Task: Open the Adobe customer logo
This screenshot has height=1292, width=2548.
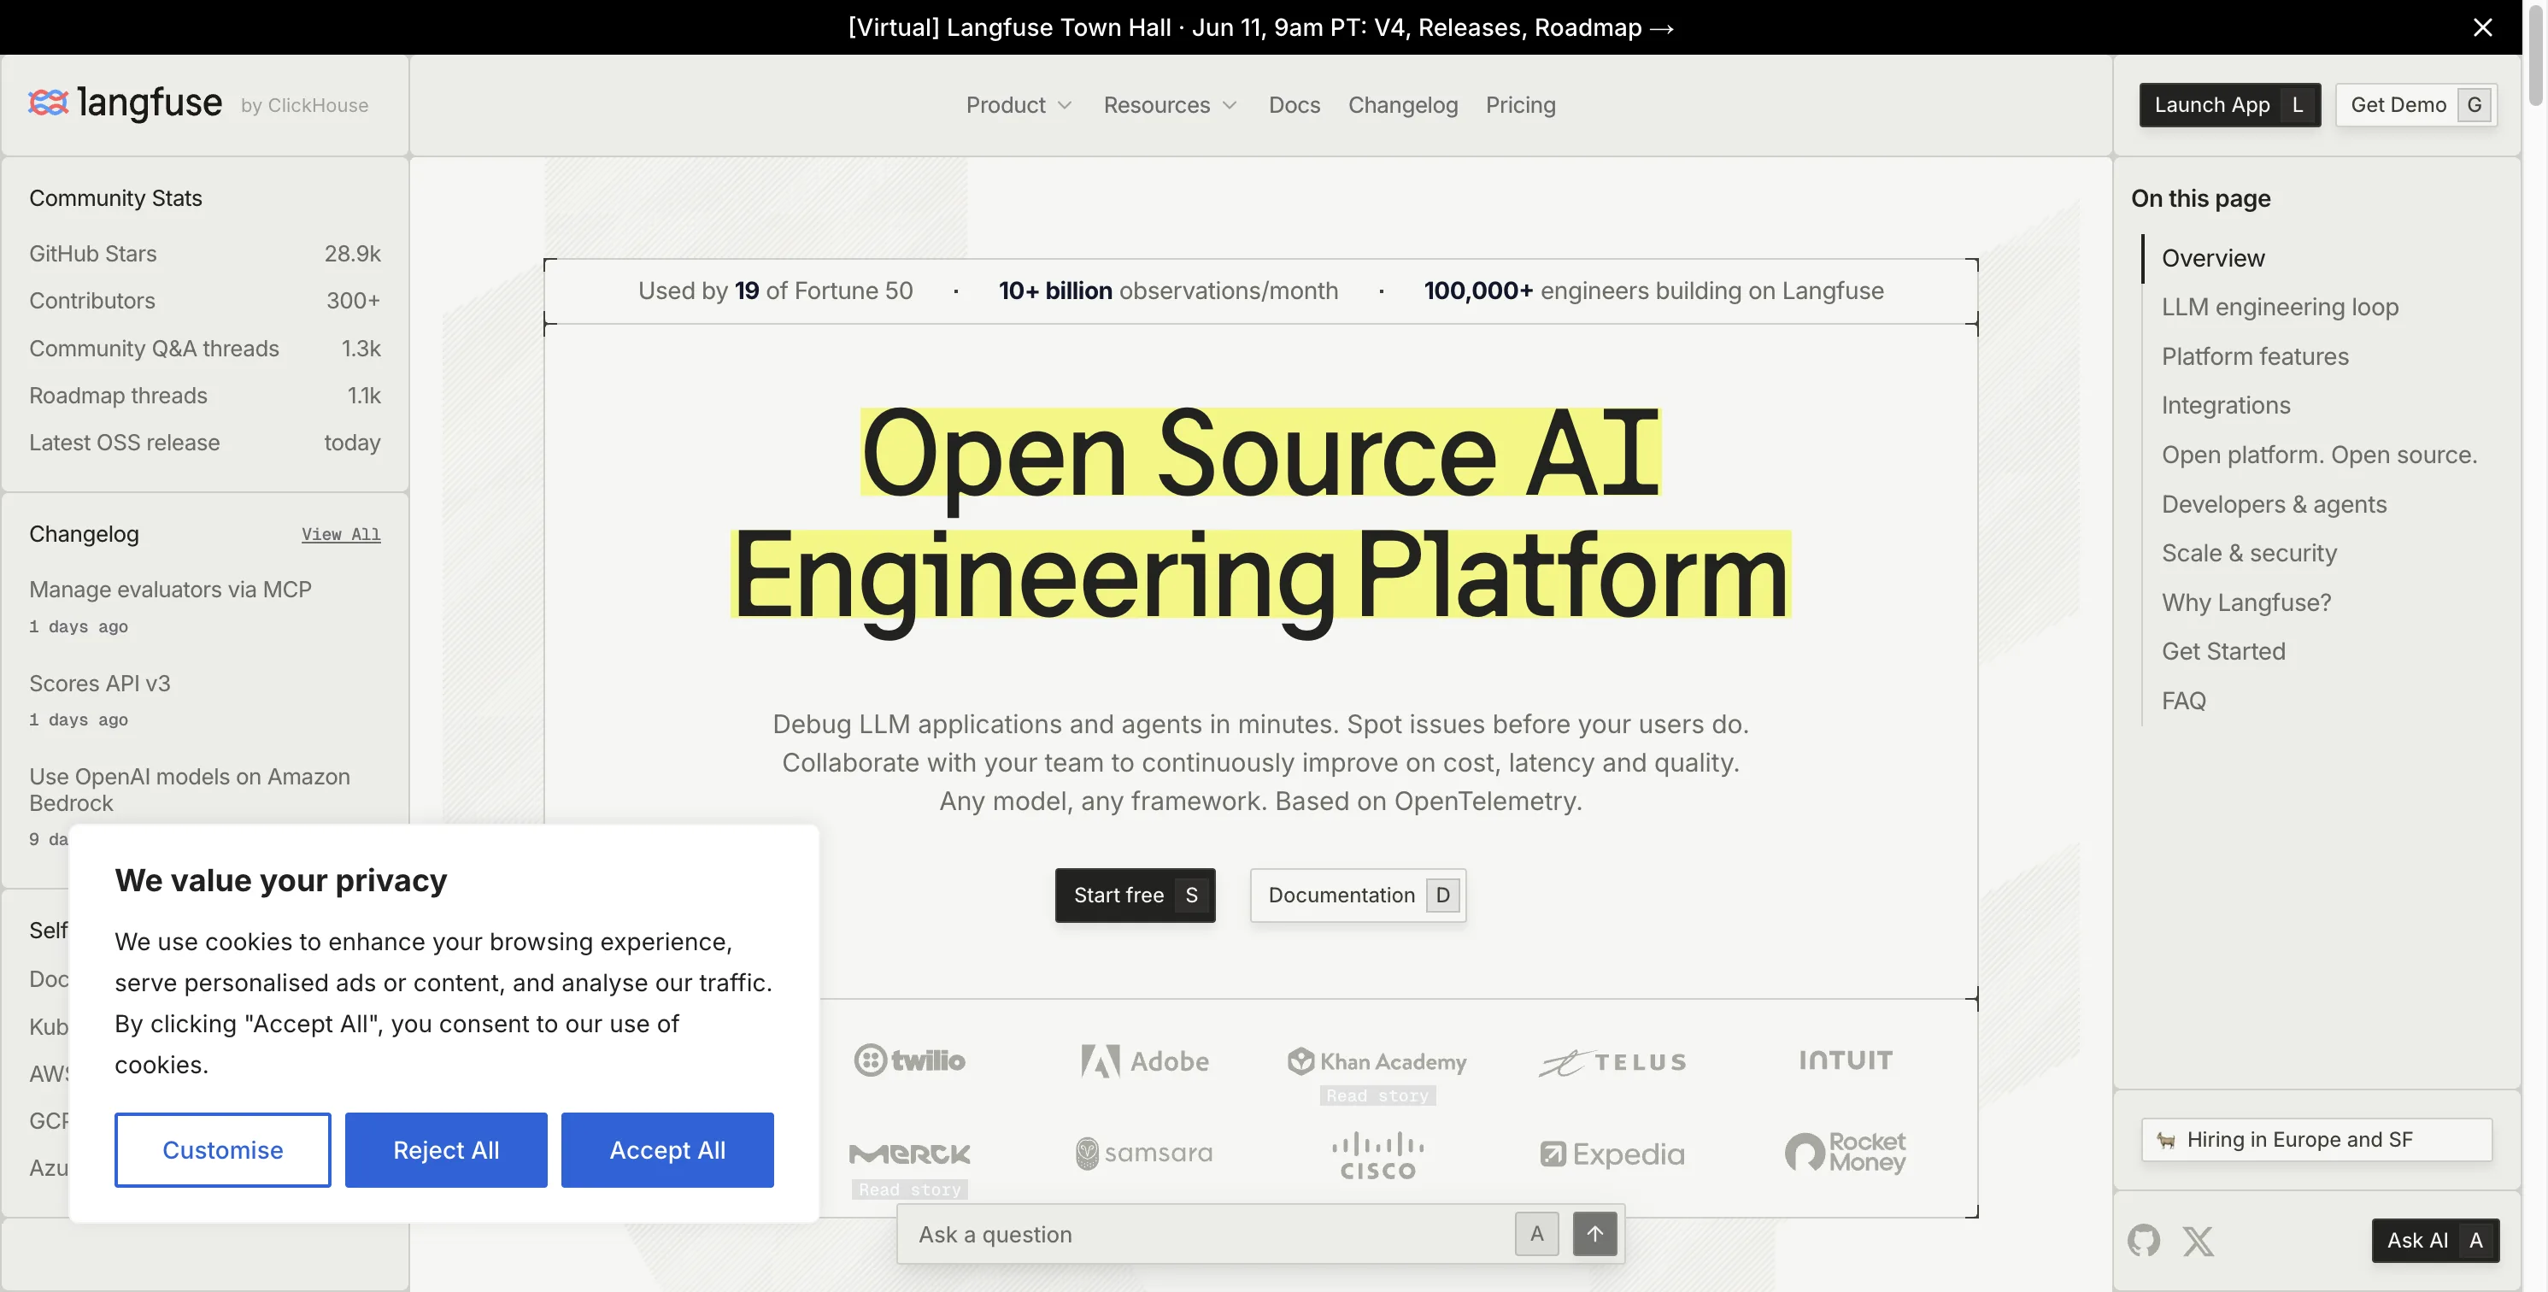Action: click(1144, 1061)
